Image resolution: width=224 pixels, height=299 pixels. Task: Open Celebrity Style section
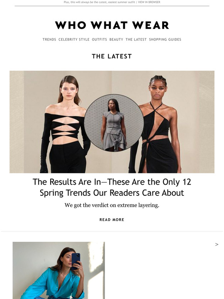point(74,39)
